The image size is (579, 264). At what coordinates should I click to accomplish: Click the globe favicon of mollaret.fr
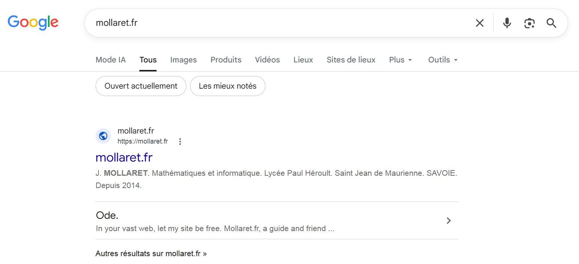103,136
